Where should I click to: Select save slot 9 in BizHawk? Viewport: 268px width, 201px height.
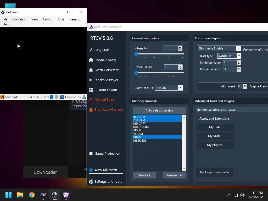click(48, 97)
